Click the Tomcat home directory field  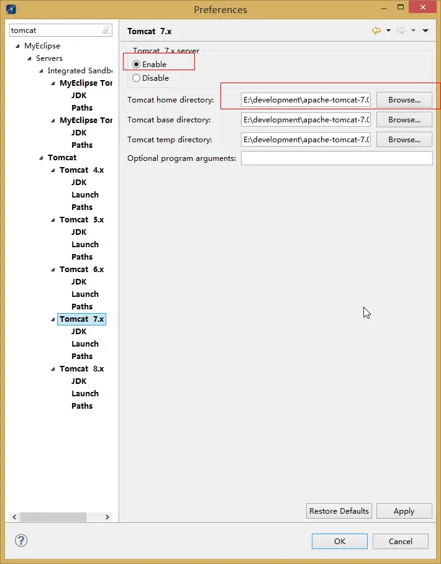coord(306,100)
